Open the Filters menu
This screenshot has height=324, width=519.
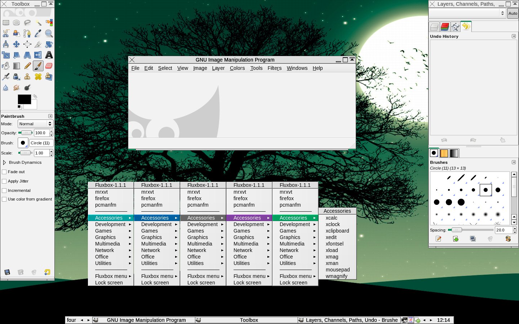[275, 68]
